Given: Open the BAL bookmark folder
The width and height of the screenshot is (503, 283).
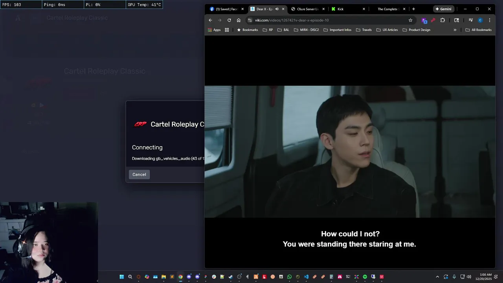Looking at the screenshot, I should 283,30.
